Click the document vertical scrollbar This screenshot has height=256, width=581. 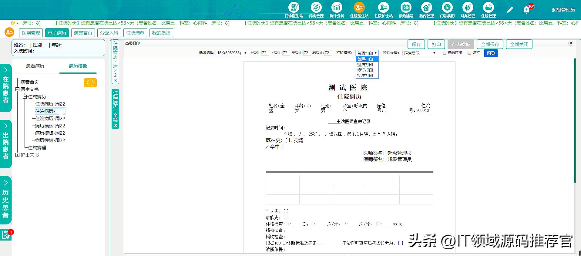coord(575,121)
